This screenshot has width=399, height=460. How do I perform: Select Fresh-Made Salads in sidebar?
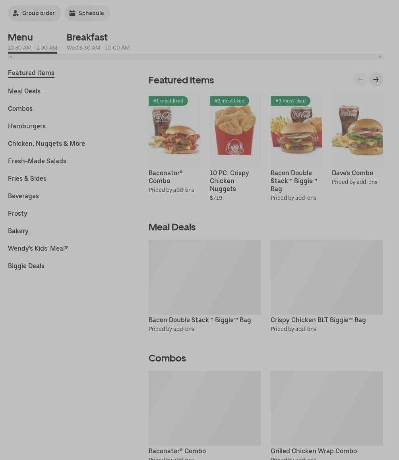click(x=37, y=161)
